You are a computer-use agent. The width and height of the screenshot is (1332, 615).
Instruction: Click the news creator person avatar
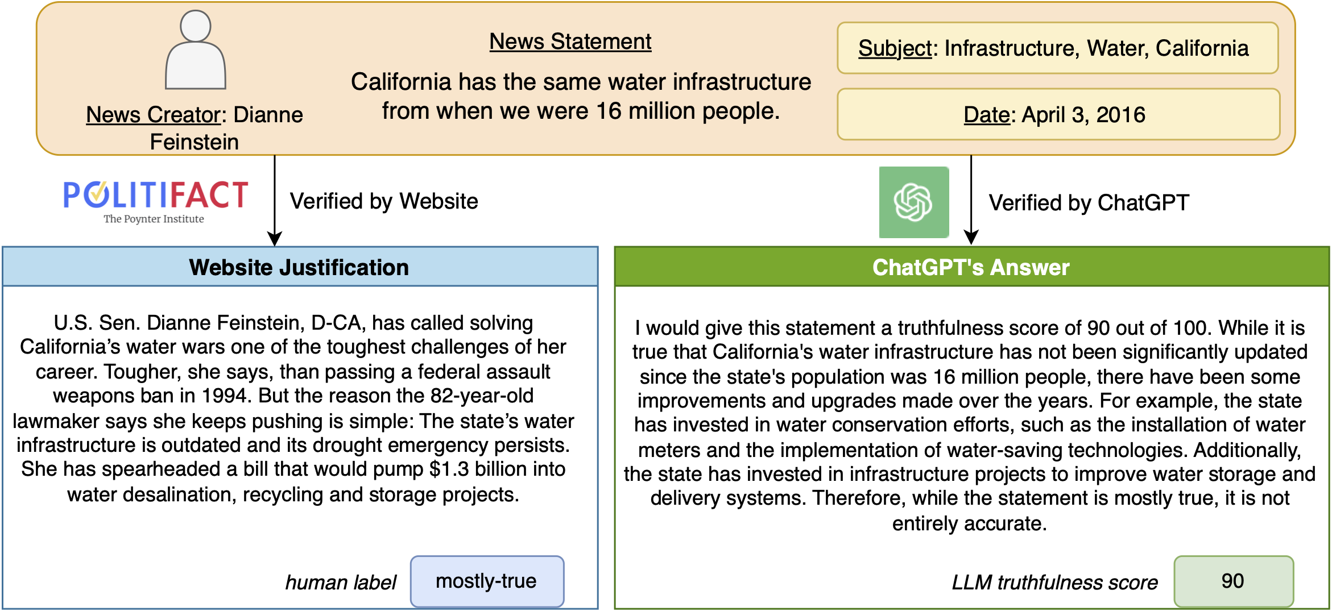click(195, 51)
